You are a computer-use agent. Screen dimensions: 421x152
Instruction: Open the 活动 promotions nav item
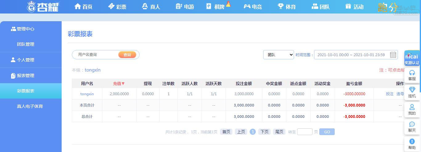point(354,6)
